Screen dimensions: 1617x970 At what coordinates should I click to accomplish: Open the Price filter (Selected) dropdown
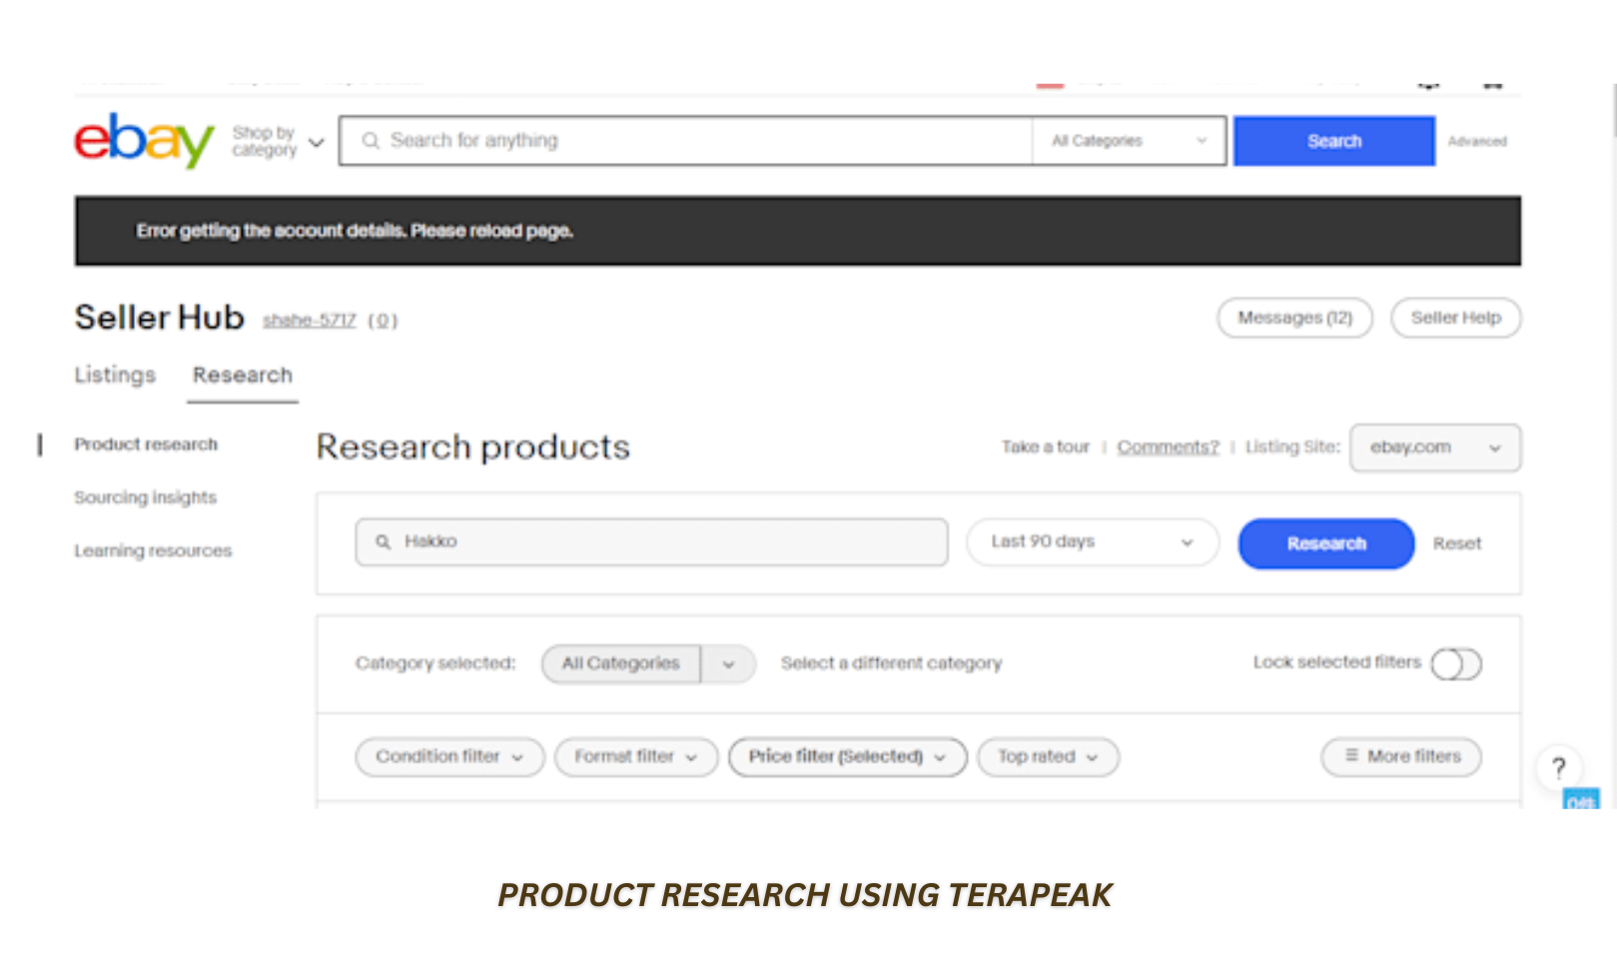point(848,757)
